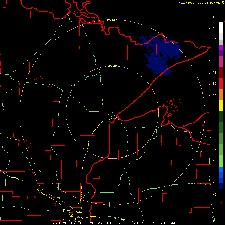Image resolution: width=225 pixels, height=225 pixels.
Task: Select the bright magenta legend swatch
Action: click(221, 47)
